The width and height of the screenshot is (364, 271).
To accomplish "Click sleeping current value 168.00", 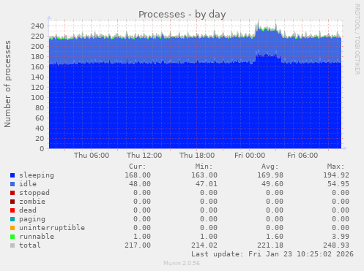I will [x=138, y=175].
